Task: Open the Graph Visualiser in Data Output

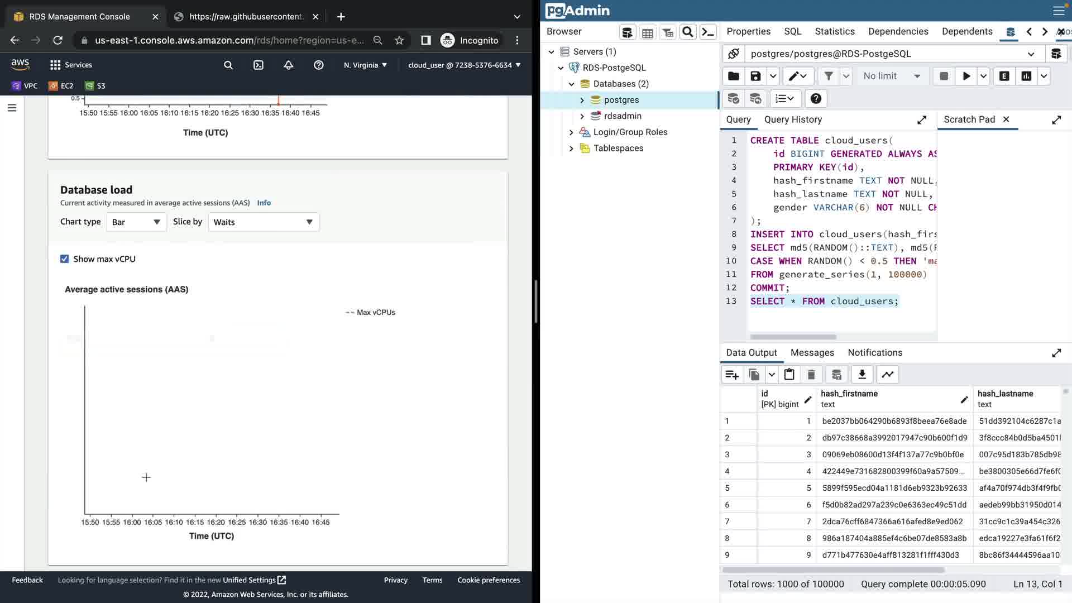Action: point(887,375)
